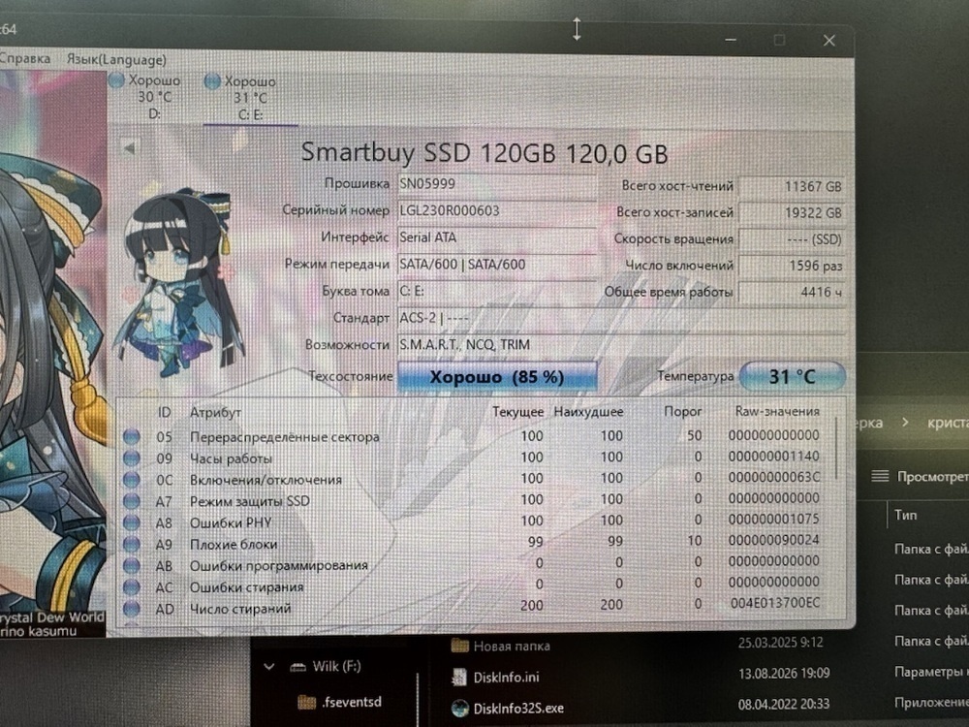Image resolution: width=969 pixels, height=727 pixels.
Task: Click raw value 004E013700EC of Число стираний
Action: [775, 603]
